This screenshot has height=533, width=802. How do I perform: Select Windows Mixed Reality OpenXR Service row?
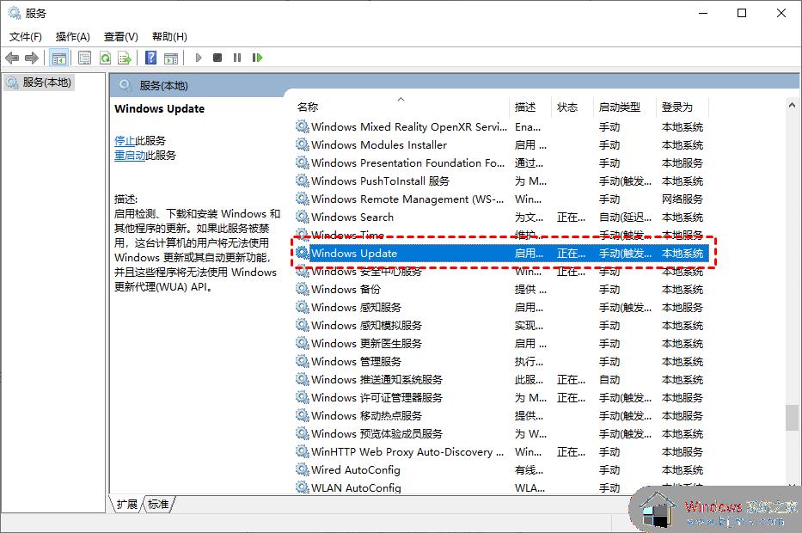pyautogui.click(x=501, y=127)
